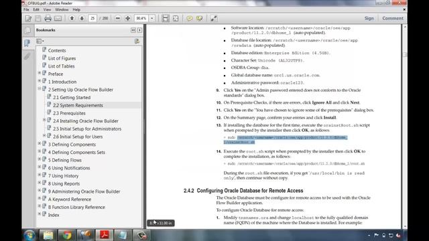The height and width of the screenshot is (241, 429).
Task: Zoom out with the minus button
Action: tap(118, 18)
